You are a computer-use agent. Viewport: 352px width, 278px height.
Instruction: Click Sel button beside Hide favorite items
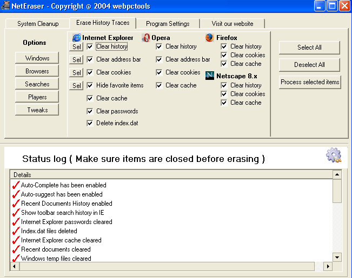(x=76, y=86)
